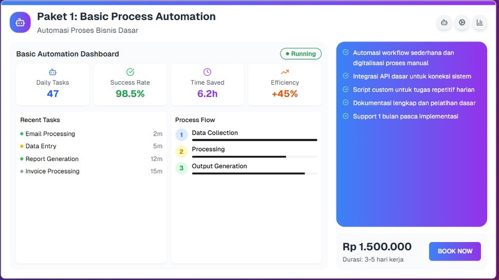Screen dimensions: 499x280
Task: Click check icon beside Automasi workflow sederhana
Action: pyautogui.click(x=346, y=52)
